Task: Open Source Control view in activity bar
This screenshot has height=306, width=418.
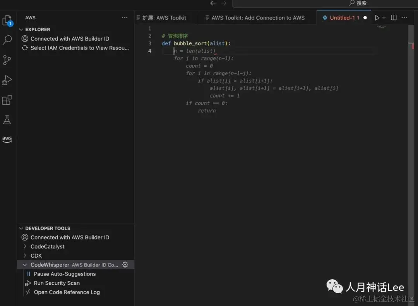Action: click(7, 60)
